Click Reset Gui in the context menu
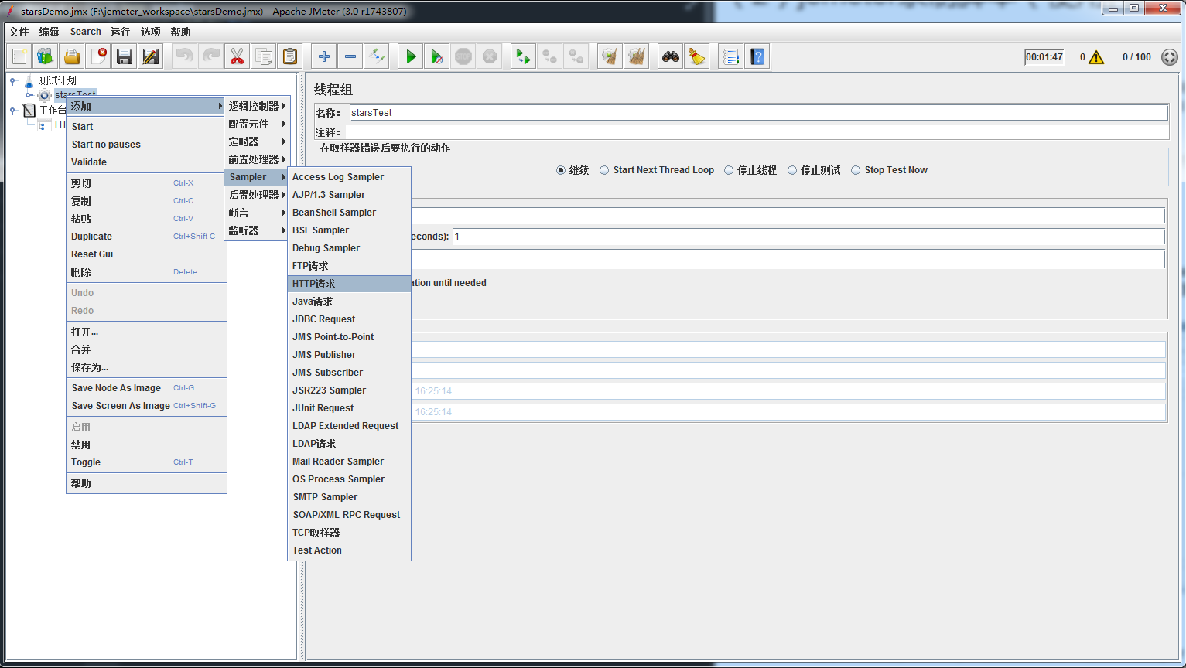Viewport: 1186px width, 668px height. [146, 254]
